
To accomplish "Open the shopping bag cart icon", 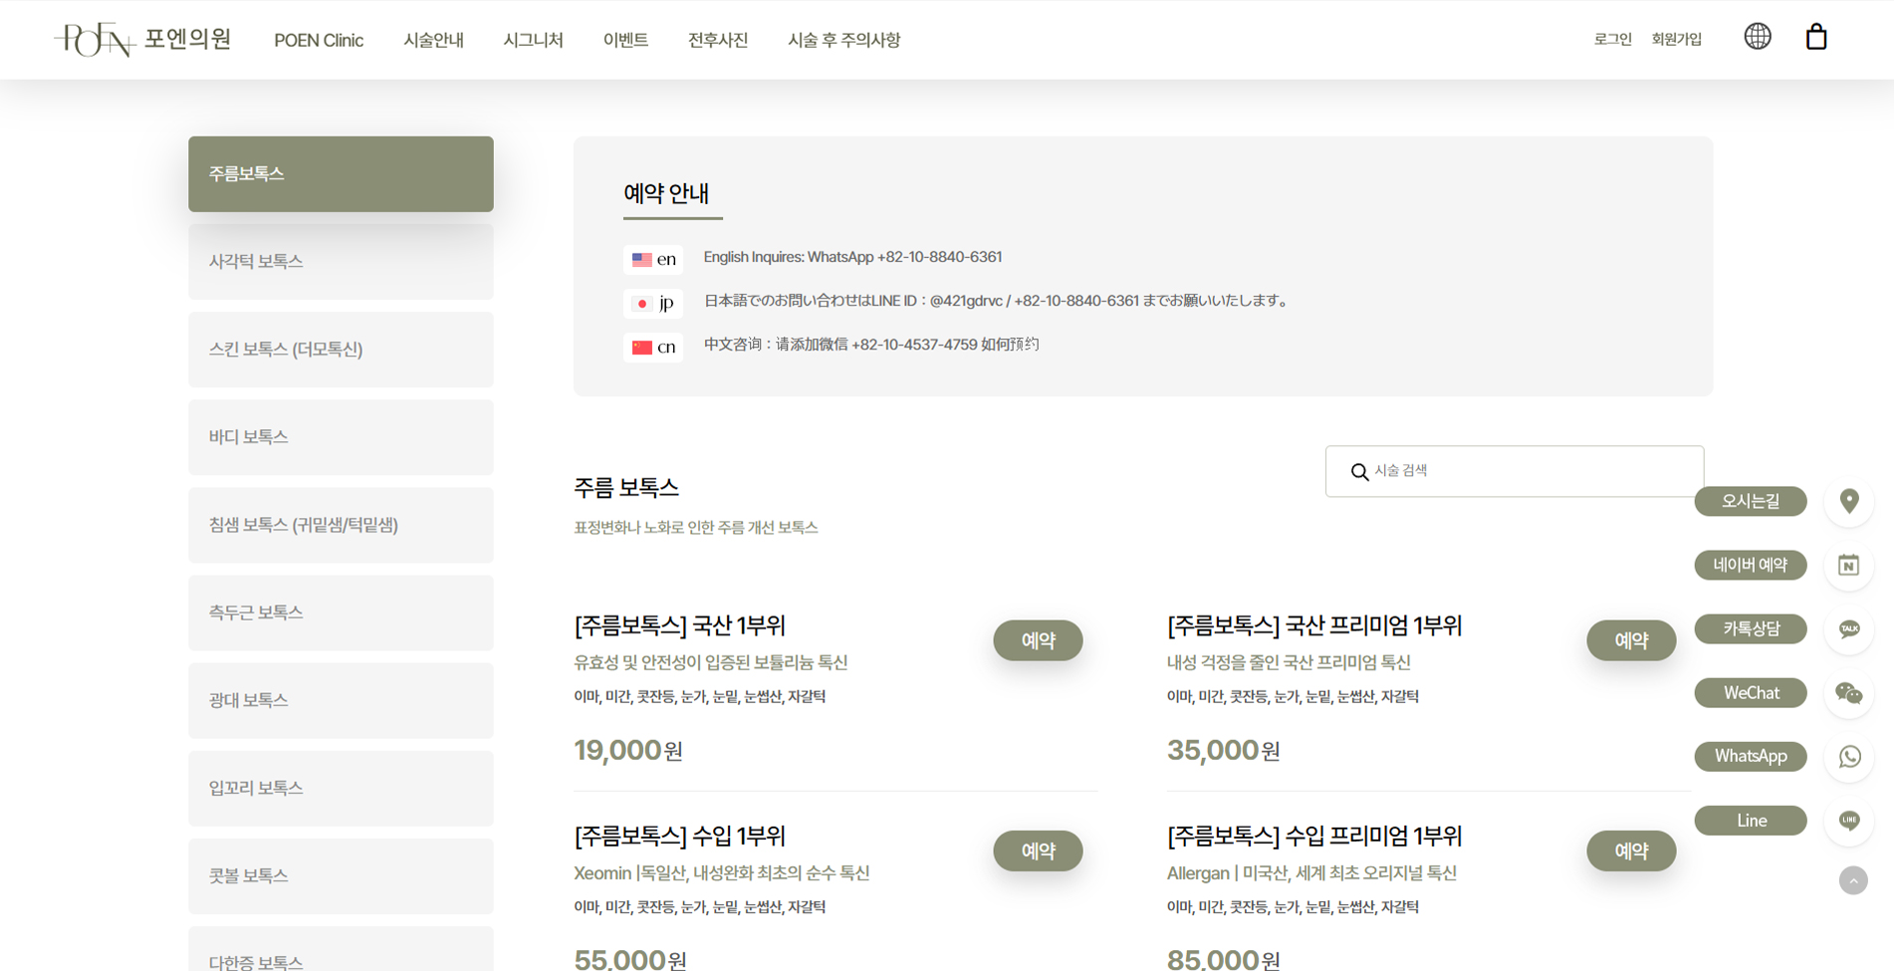I will point(1816,37).
